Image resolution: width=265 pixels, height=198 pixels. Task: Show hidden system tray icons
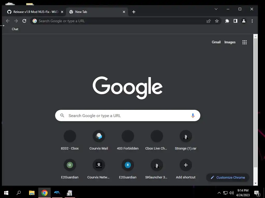click(x=219, y=193)
